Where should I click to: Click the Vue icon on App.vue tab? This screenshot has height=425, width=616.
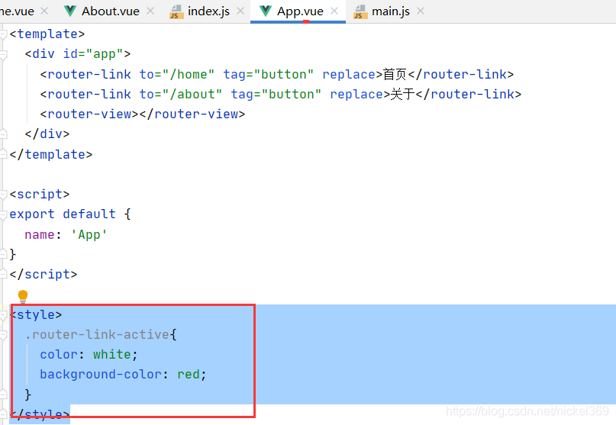point(266,11)
